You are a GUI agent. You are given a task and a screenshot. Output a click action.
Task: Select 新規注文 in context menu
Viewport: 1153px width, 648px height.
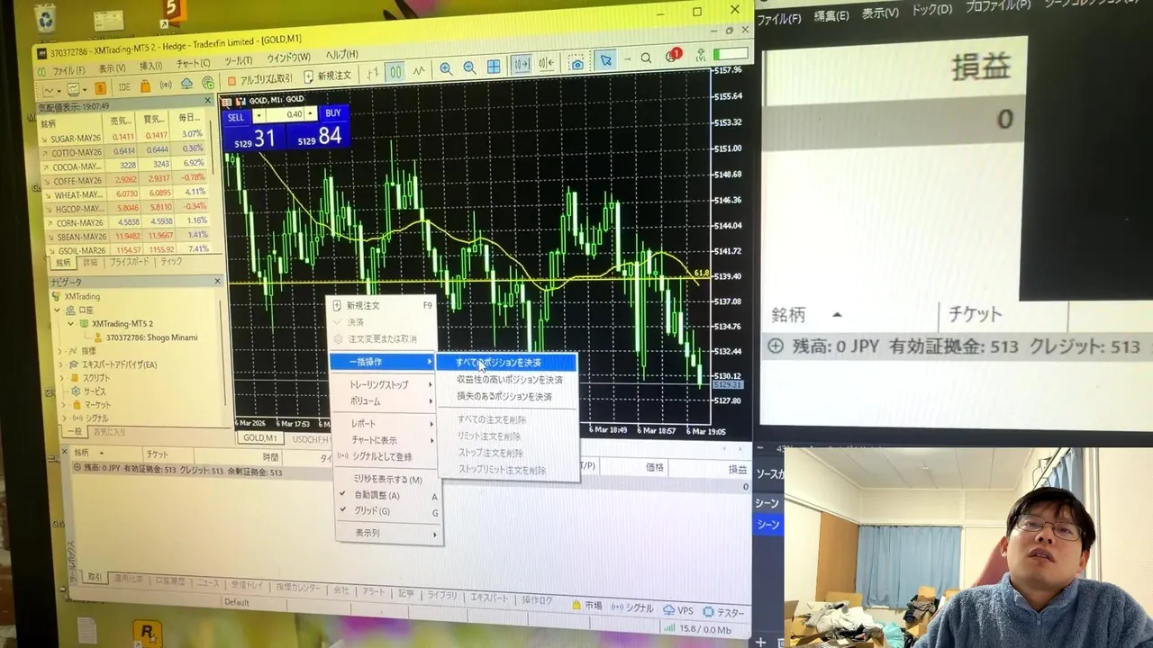pyautogui.click(x=382, y=306)
